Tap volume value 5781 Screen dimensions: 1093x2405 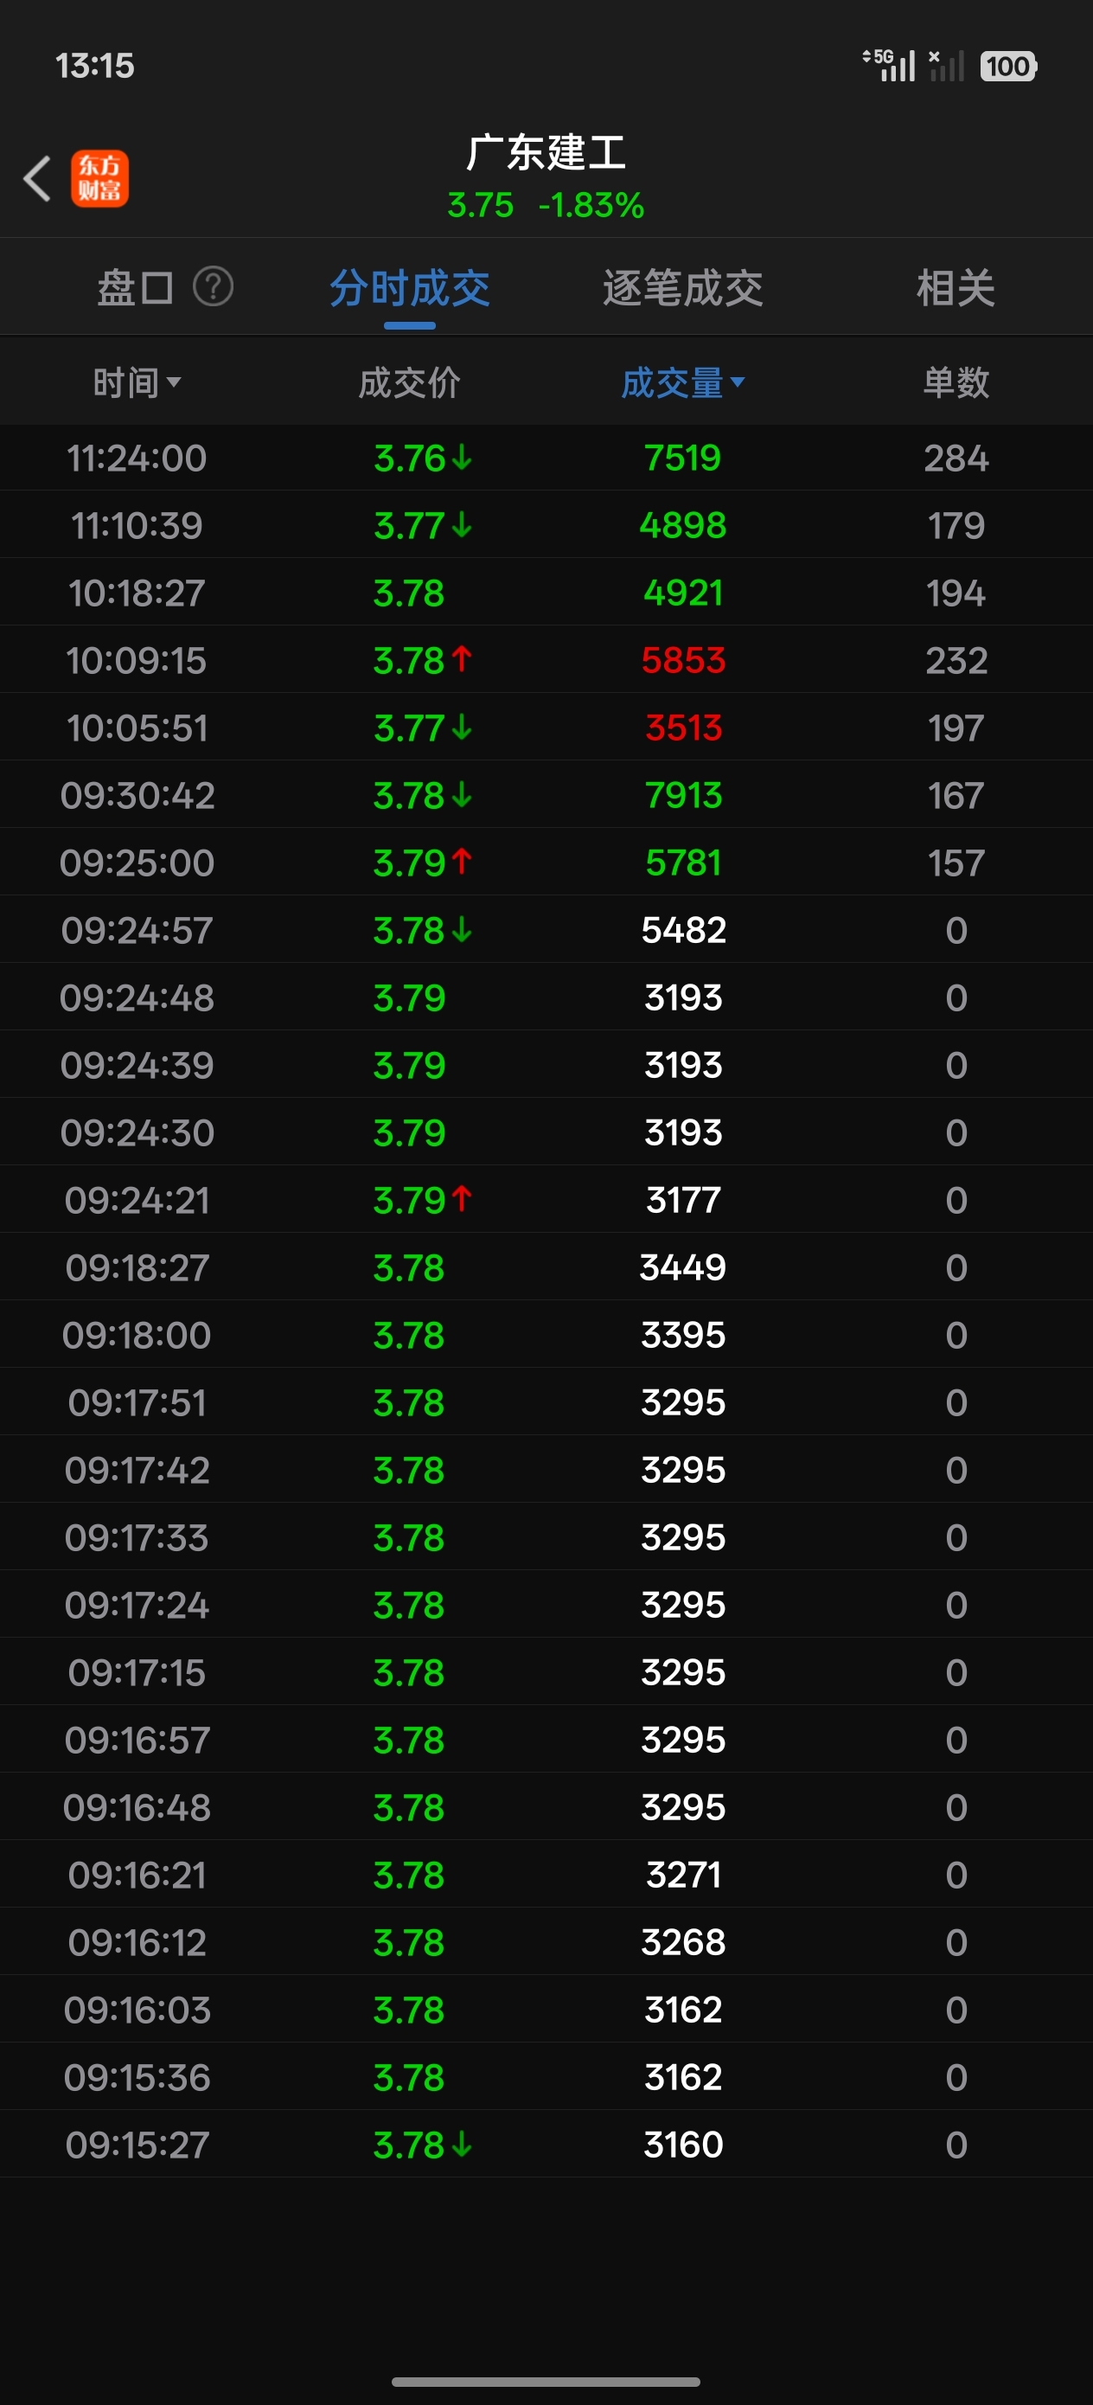coord(683,862)
